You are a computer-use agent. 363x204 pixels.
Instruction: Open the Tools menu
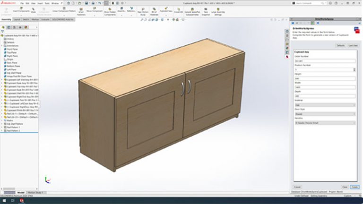click(47, 3)
